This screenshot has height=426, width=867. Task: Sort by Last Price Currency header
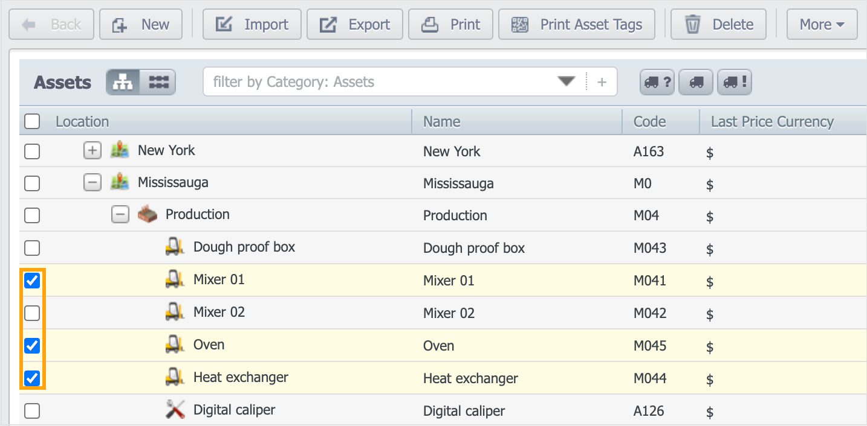[x=772, y=122]
